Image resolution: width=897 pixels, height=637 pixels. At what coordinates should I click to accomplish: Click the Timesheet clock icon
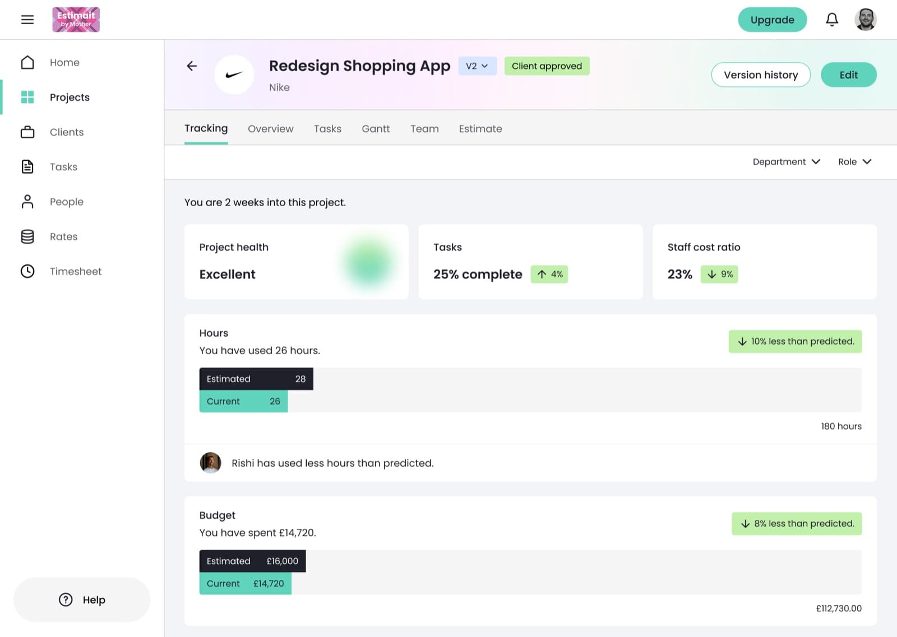tap(27, 271)
